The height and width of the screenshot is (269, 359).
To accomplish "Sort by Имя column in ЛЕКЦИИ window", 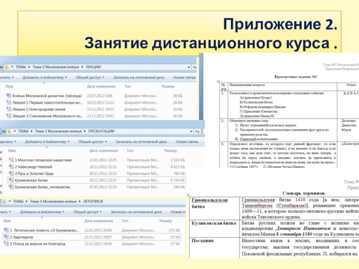I will tap(9, 86).
